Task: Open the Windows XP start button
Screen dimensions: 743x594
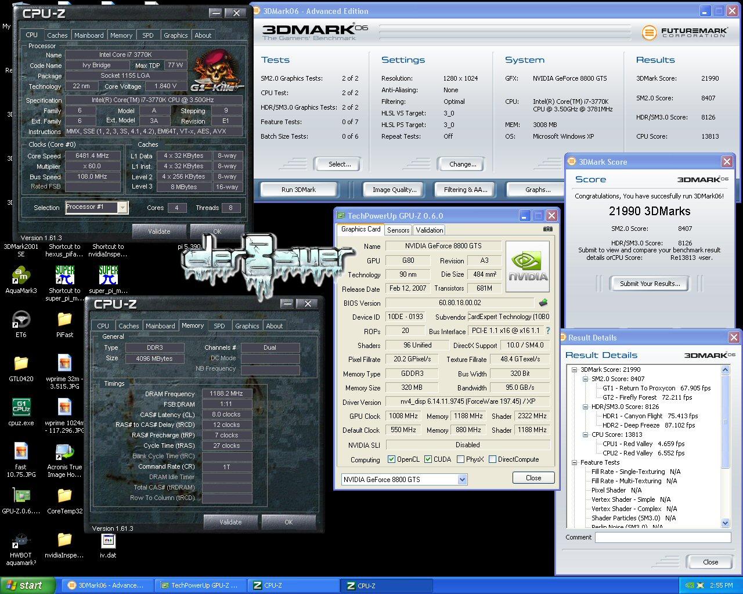Action: pos(28,585)
